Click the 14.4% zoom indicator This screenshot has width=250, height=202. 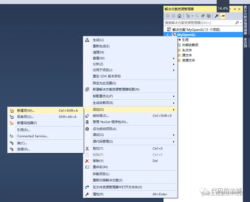(223, 8)
